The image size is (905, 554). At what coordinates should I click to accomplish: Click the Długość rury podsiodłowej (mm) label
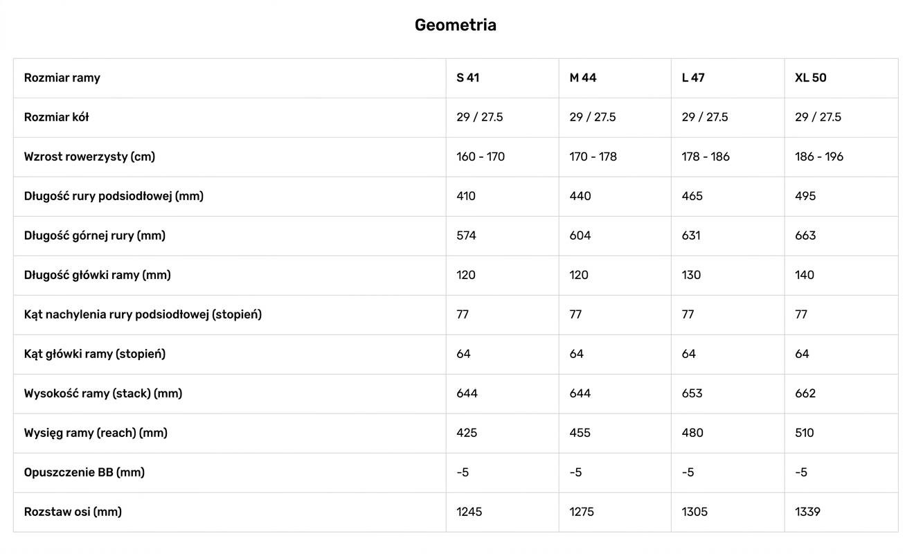tap(114, 196)
